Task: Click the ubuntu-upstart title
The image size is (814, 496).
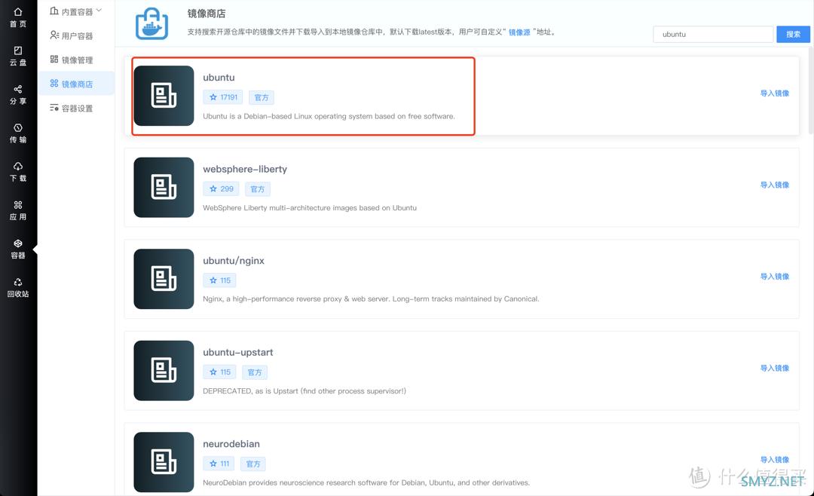Action: tap(237, 352)
